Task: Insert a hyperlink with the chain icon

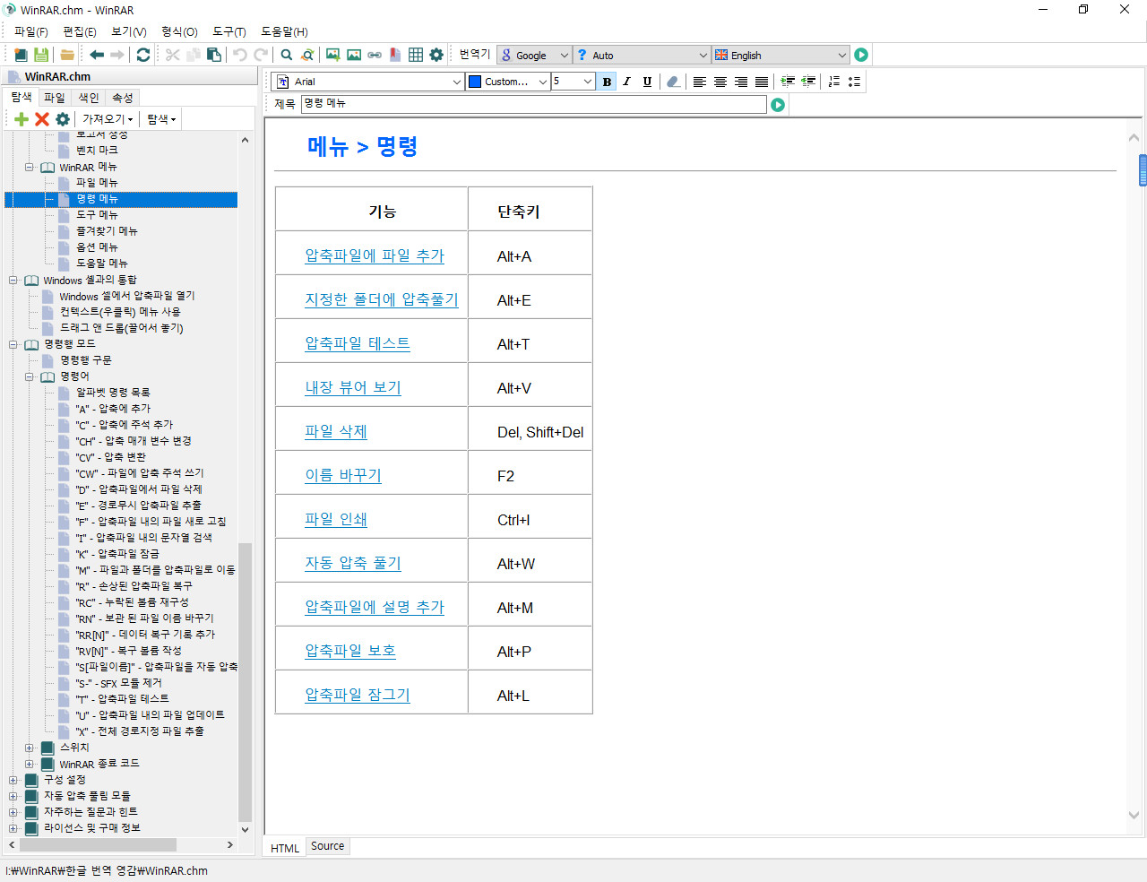Action: click(375, 55)
